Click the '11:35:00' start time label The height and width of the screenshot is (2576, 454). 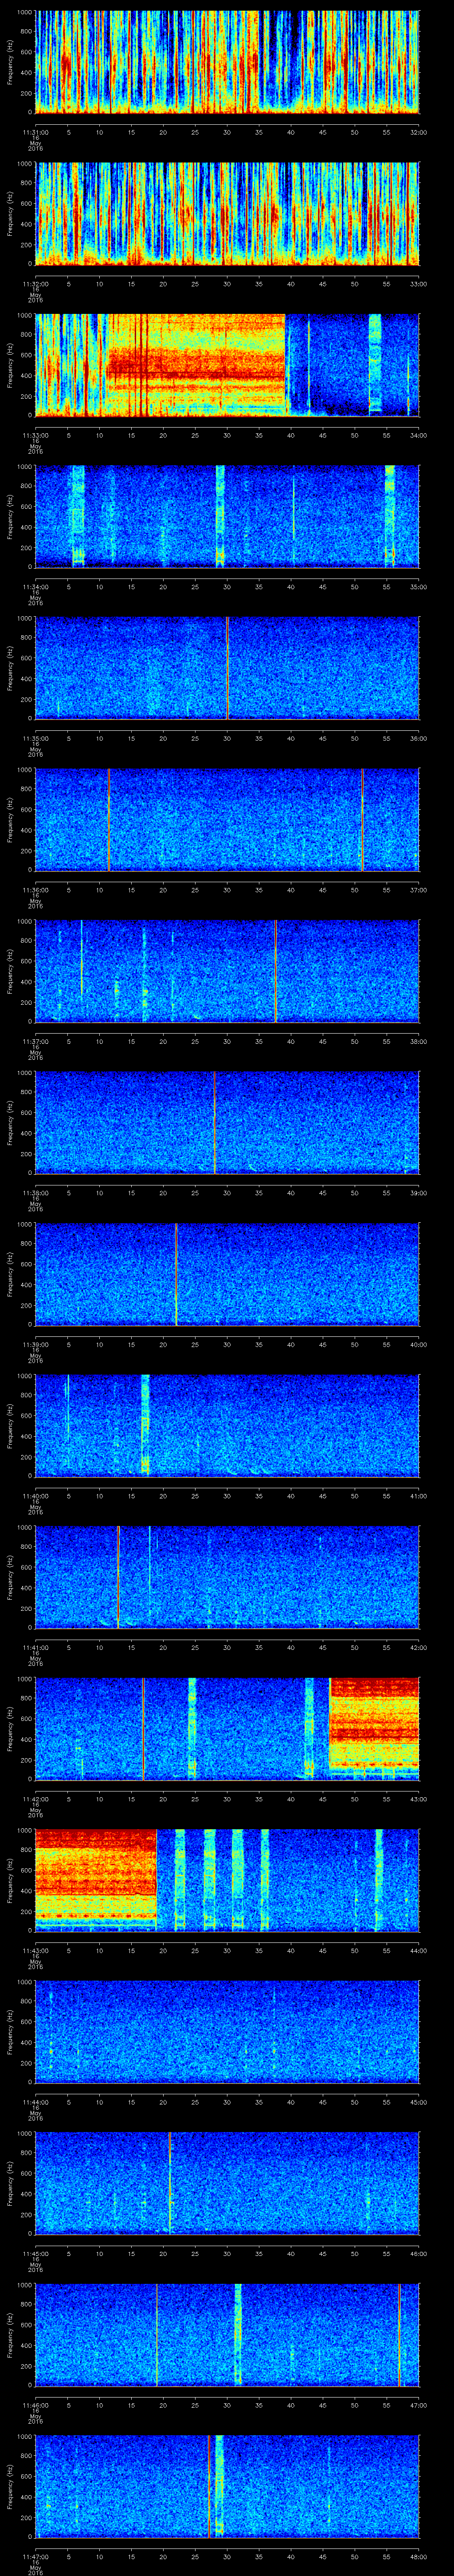pyautogui.click(x=35, y=738)
